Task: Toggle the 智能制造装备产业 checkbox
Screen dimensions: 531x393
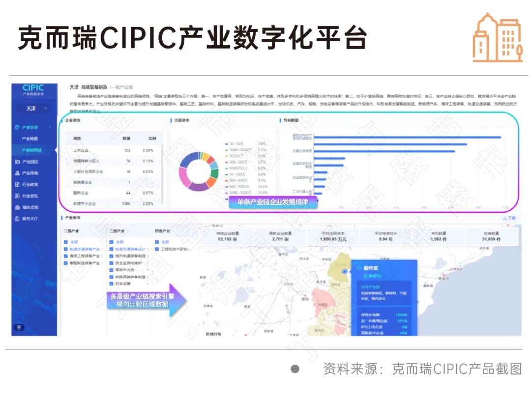Action: click(66, 263)
